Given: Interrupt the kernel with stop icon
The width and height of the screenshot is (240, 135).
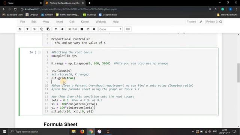Looking at the screenshot, I should pos(82,29).
